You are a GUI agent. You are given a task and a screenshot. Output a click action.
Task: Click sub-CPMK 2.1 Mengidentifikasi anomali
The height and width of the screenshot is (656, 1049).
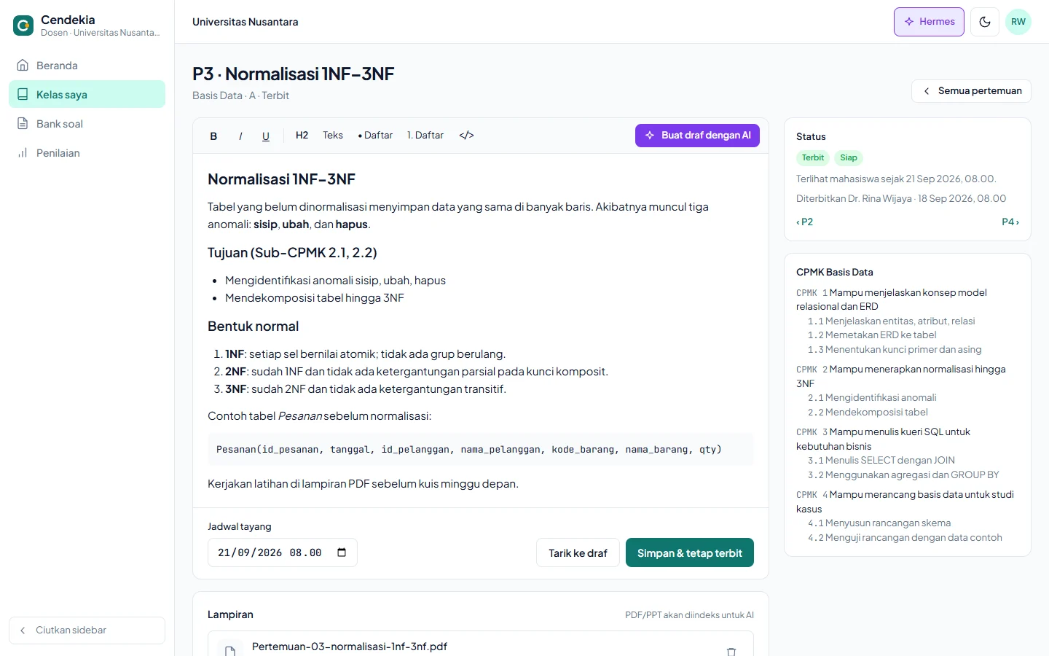pos(872,398)
